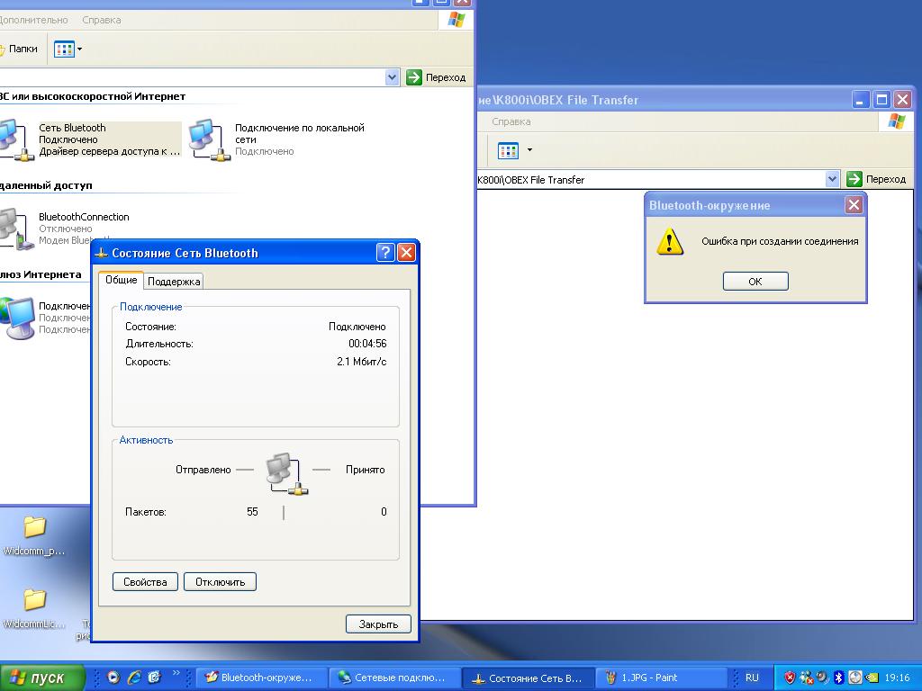
Task: Open the Start (пуск) menu
Action: tap(42, 678)
